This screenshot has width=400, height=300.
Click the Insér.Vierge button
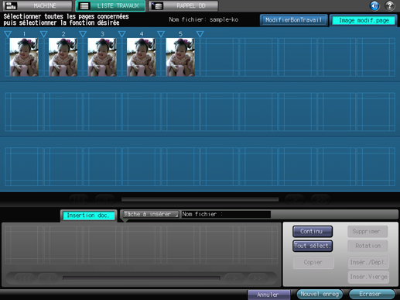coord(368,277)
